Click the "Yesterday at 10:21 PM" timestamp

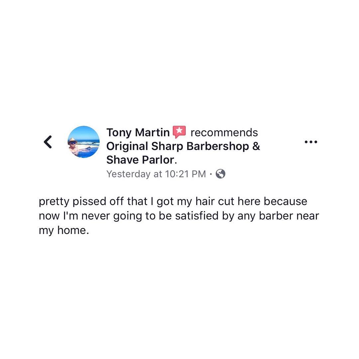pyautogui.click(x=156, y=174)
